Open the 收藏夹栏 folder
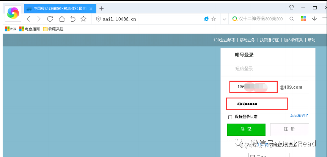Image resolution: width=327 pixels, height=157 pixels. point(53,29)
